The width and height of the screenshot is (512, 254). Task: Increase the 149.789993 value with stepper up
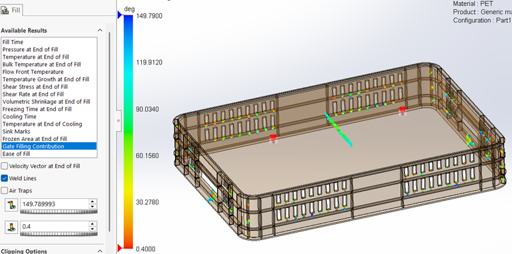(93, 201)
